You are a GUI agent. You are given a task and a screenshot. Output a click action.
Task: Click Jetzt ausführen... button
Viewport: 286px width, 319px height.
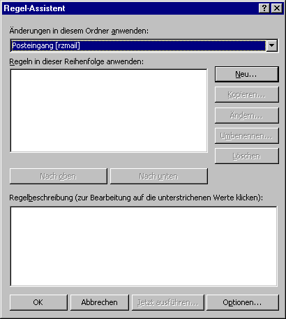[168, 302]
